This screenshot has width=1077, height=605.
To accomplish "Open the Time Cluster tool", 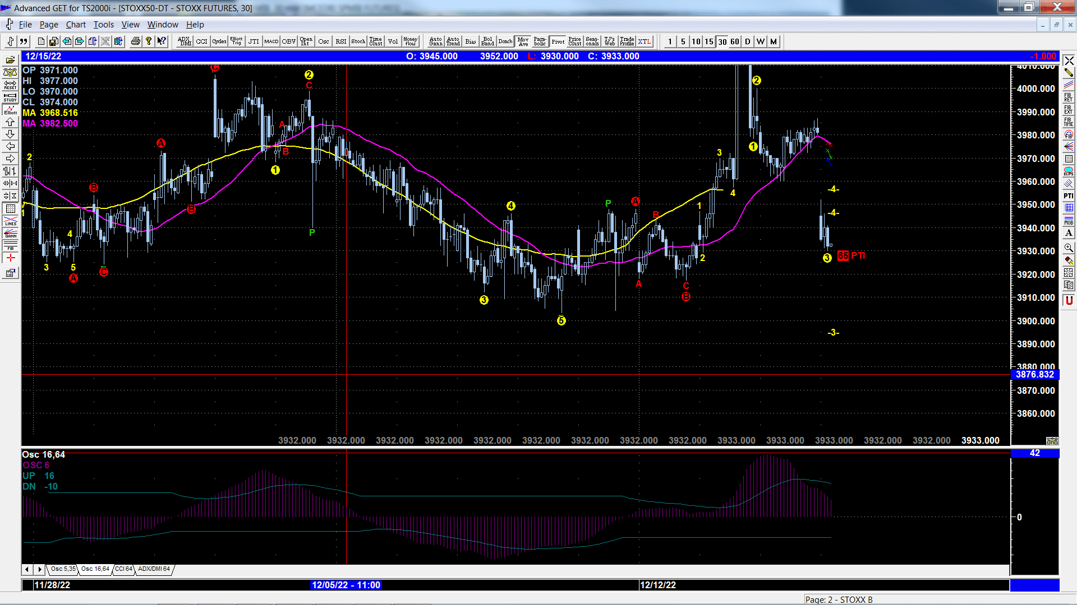I will tap(376, 41).
